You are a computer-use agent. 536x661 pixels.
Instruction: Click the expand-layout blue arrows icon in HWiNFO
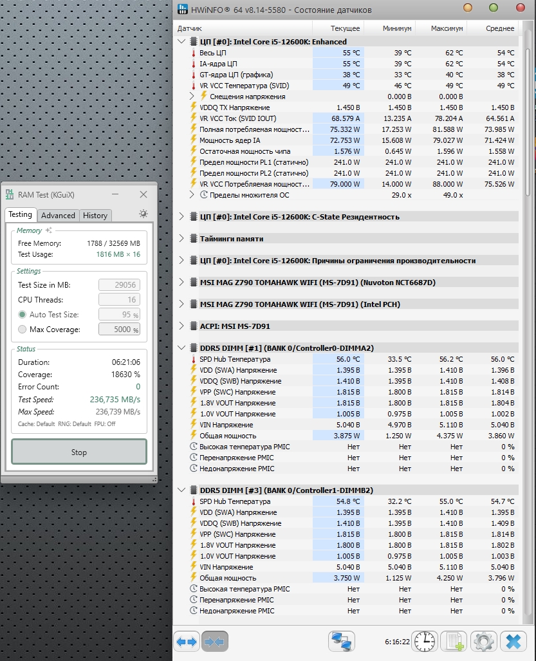187,642
